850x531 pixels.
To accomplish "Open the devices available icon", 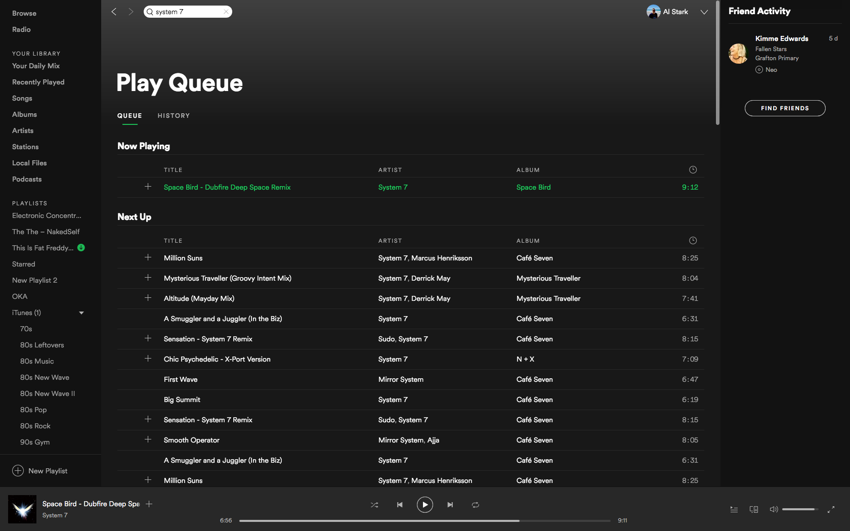I will click(753, 509).
